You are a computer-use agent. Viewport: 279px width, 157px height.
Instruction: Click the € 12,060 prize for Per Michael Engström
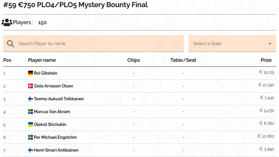coord(266,136)
